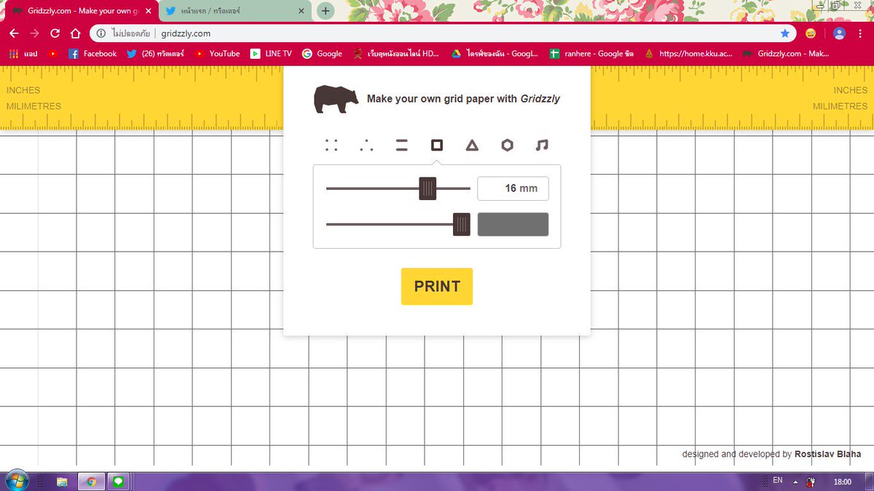Select the lined paper pattern icon

point(401,145)
